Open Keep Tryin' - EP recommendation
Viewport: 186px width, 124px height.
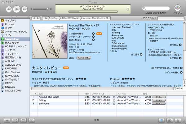(x=156, y=28)
